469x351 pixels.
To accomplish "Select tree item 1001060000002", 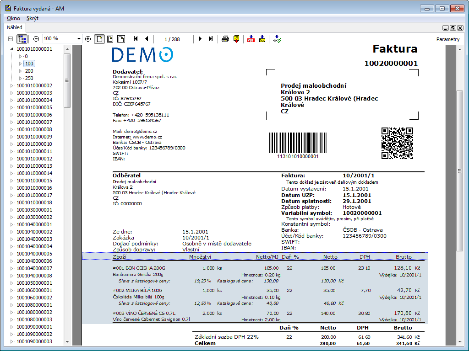I will pyautogui.click(x=34, y=298).
